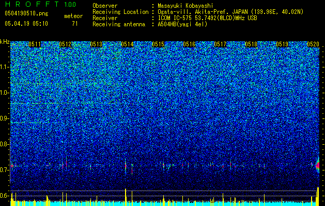Viewport: 325px width, 206px height.
Task: Click the strong red echo near 0520
Action: (x=318, y=165)
